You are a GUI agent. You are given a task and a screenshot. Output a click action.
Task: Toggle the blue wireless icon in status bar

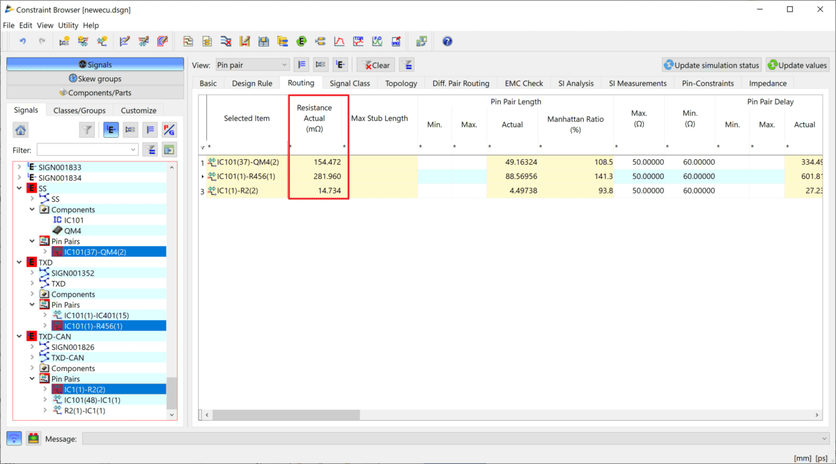coord(14,438)
